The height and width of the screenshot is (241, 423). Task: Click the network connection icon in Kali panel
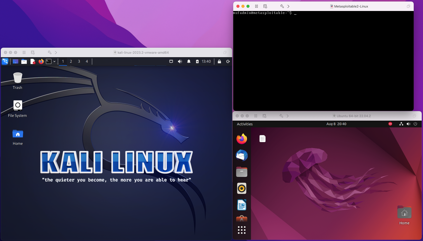[x=171, y=61]
